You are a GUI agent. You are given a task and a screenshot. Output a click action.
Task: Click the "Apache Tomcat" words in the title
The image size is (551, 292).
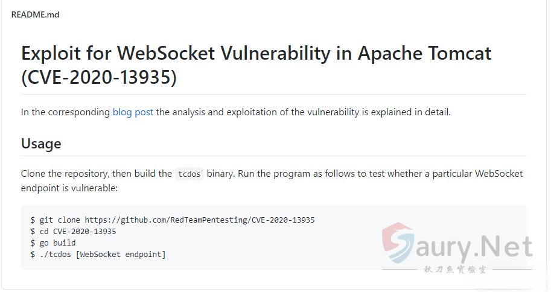pyautogui.click(x=424, y=53)
